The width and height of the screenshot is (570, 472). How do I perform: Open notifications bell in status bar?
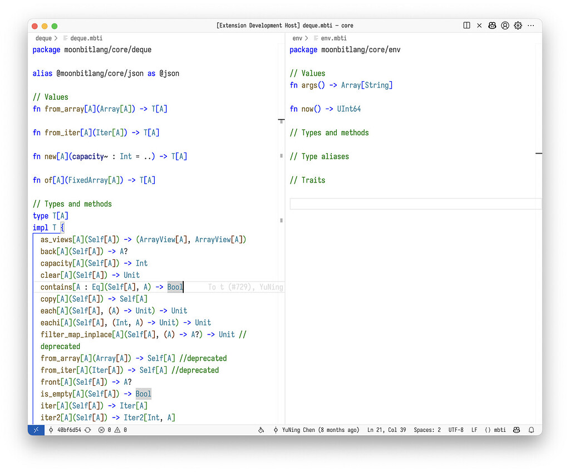click(532, 430)
